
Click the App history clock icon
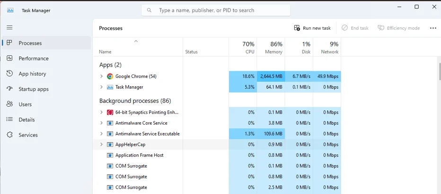pos(9,74)
